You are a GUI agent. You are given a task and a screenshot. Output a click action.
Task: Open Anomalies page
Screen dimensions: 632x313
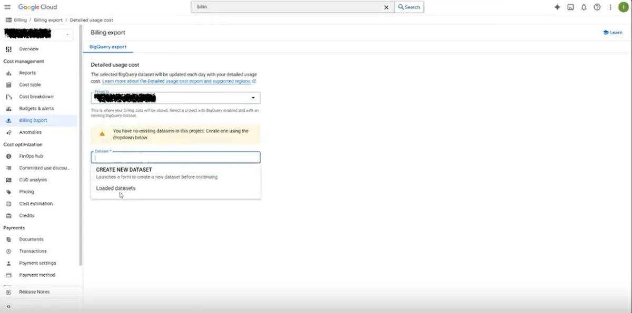(x=31, y=132)
